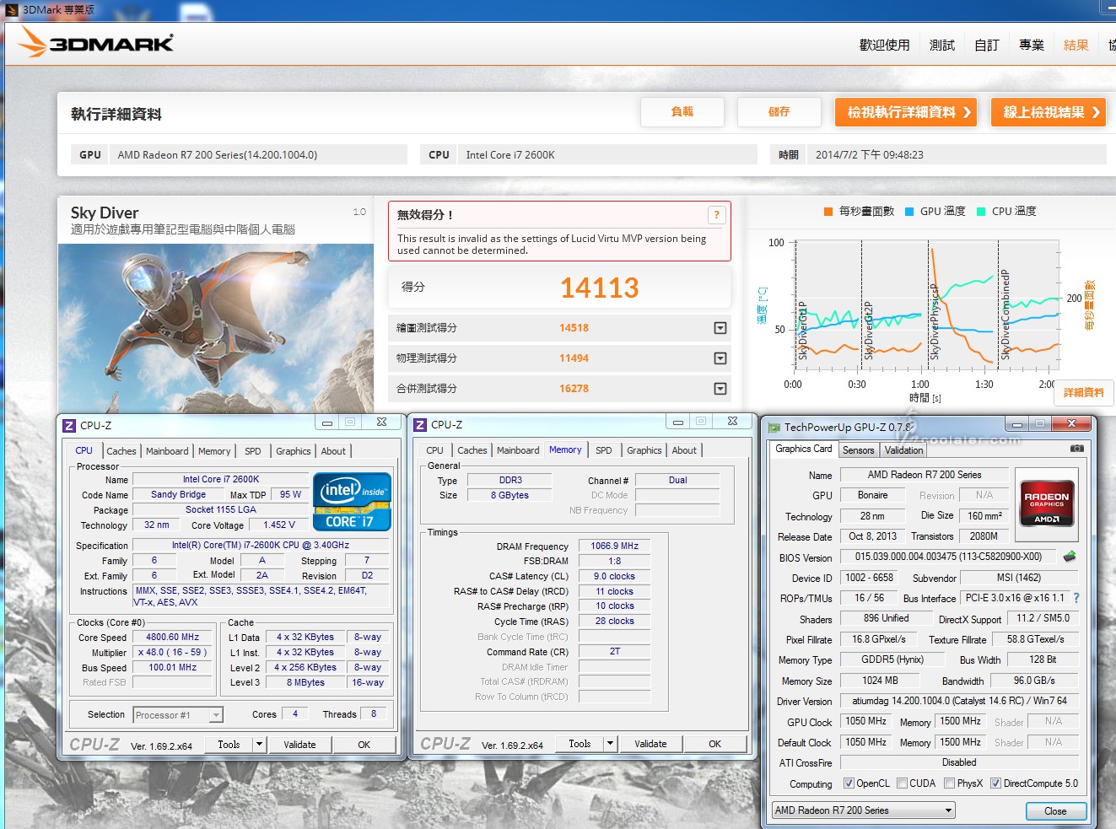Click 線上檢視結果 orange button
Viewport: 1116px width, 829px height.
point(1049,111)
